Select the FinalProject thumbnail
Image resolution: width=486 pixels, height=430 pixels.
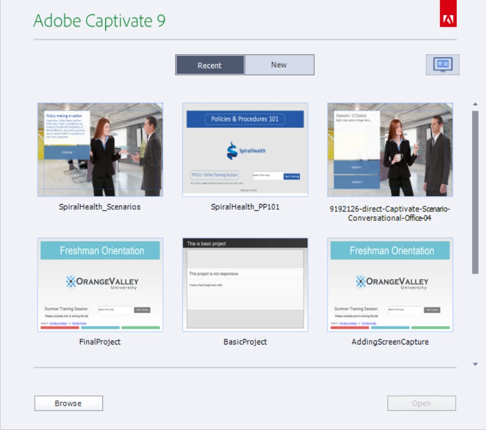pyautogui.click(x=100, y=285)
